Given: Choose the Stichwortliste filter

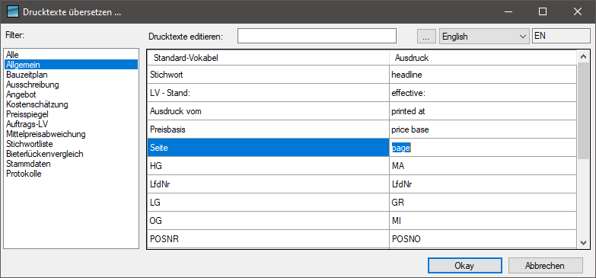Looking at the screenshot, I should tap(71, 144).
